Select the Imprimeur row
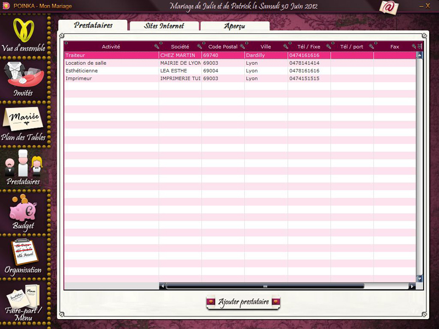This screenshot has height=329, width=439. pyautogui.click(x=240, y=78)
